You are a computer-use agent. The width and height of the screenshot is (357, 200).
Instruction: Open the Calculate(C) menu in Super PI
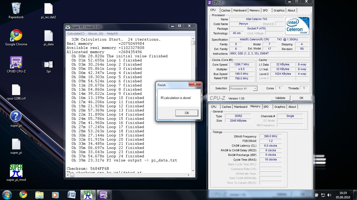pyautogui.click(x=76, y=34)
